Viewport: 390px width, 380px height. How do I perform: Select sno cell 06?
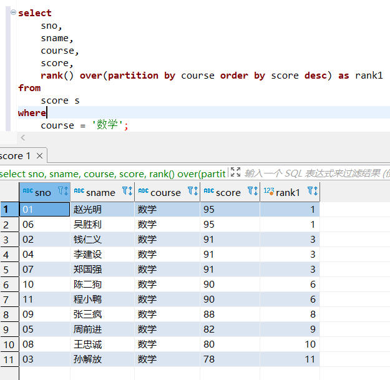[x=45, y=225]
